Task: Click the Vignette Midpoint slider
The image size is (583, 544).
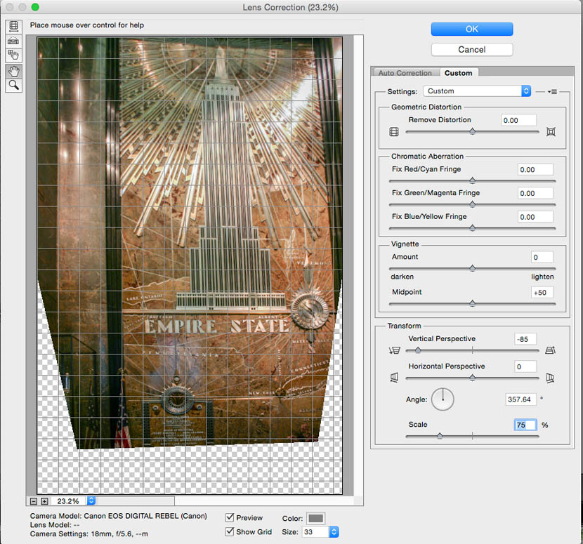Action: [x=472, y=303]
